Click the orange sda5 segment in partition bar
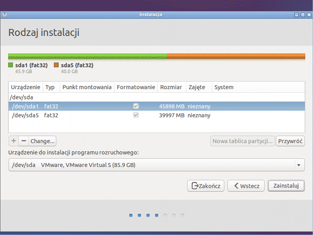Image resolution: width=313 pixels, height=235 pixels. 236,56
